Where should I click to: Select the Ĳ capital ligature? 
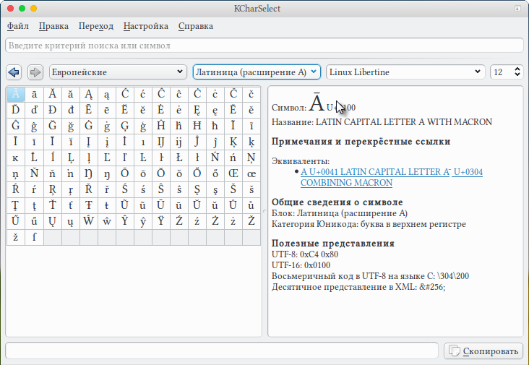161,142
